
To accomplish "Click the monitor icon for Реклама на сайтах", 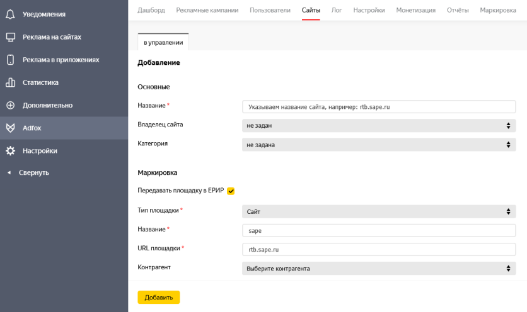I will click(11, 37).
